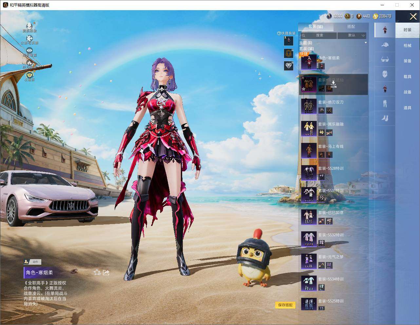Click the 快捷换装 help question icon
The image size is (420, 325).
(x=279, y=33)
